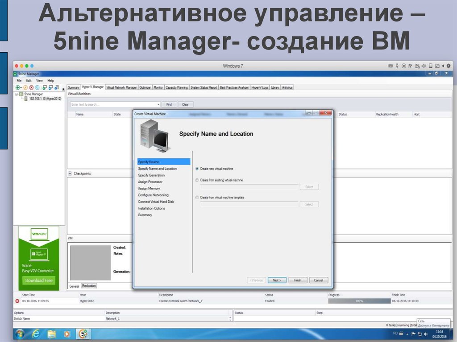Click the Parallels USB device icon
The height and width of the screenshot is (342, 457).
pyautogui.click(x=397, y=66)
